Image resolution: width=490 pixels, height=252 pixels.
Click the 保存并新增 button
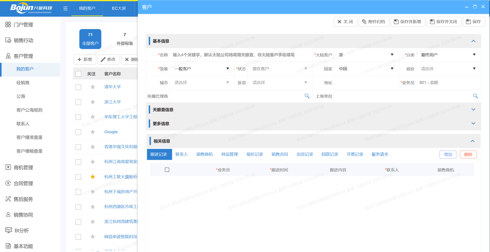coord(408,22)
